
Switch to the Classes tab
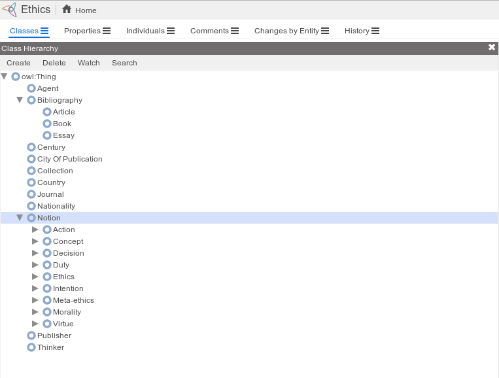point(24,31)
